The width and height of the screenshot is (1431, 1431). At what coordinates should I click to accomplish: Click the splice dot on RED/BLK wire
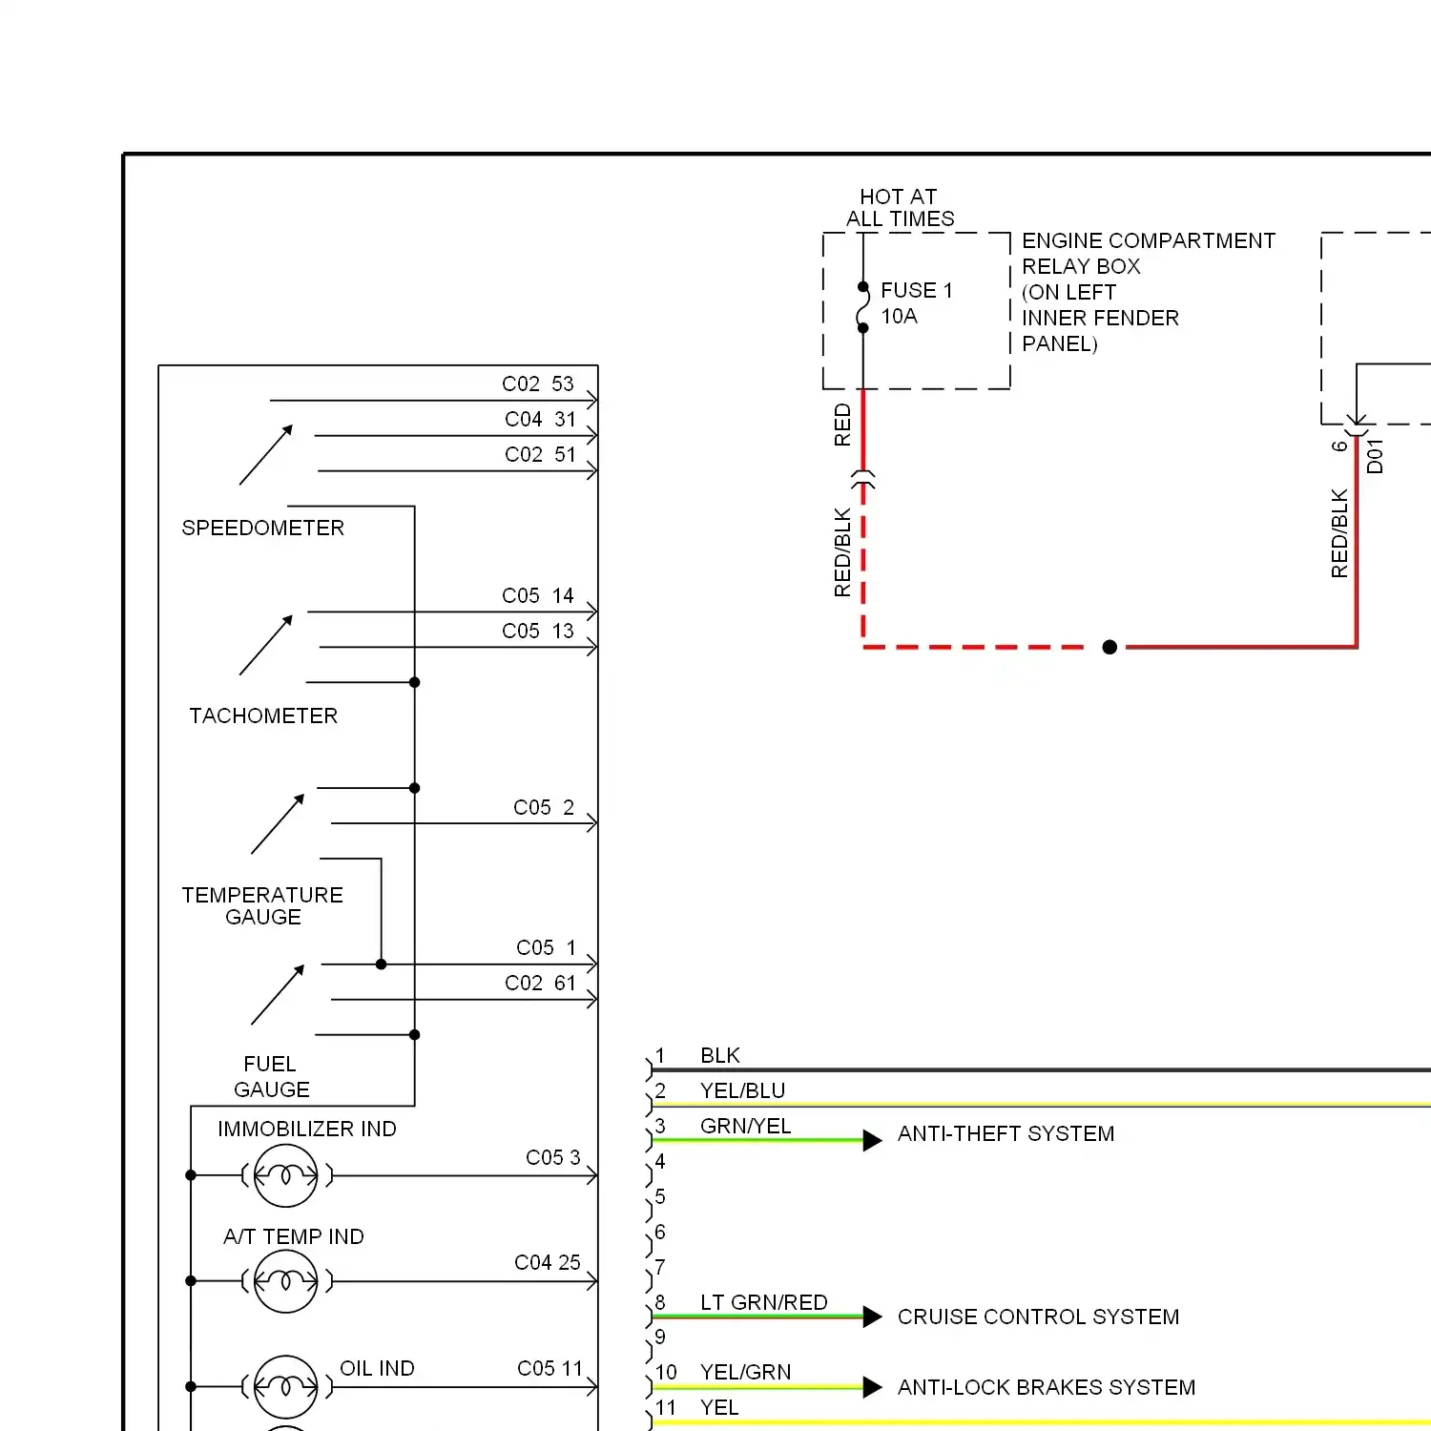(1110, 647)
